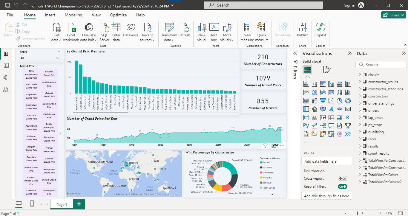Screen dimensions: 408x216
Task: Click the zoom slider in status bar
Action: (358, 213)
